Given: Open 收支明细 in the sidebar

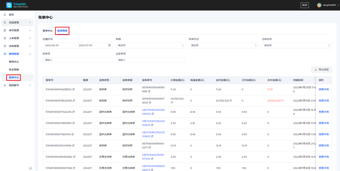Looking at the screenshot, I should click(14, 69).
